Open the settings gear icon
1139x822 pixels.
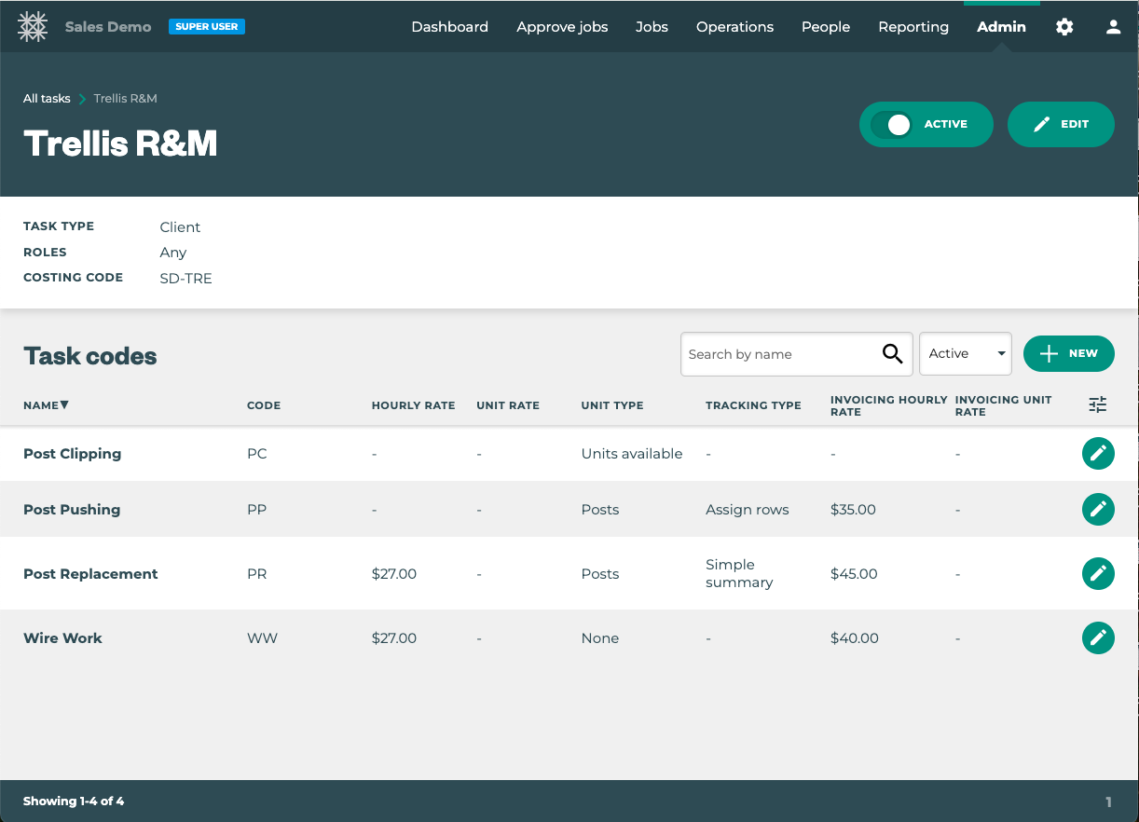point(1064,27)
